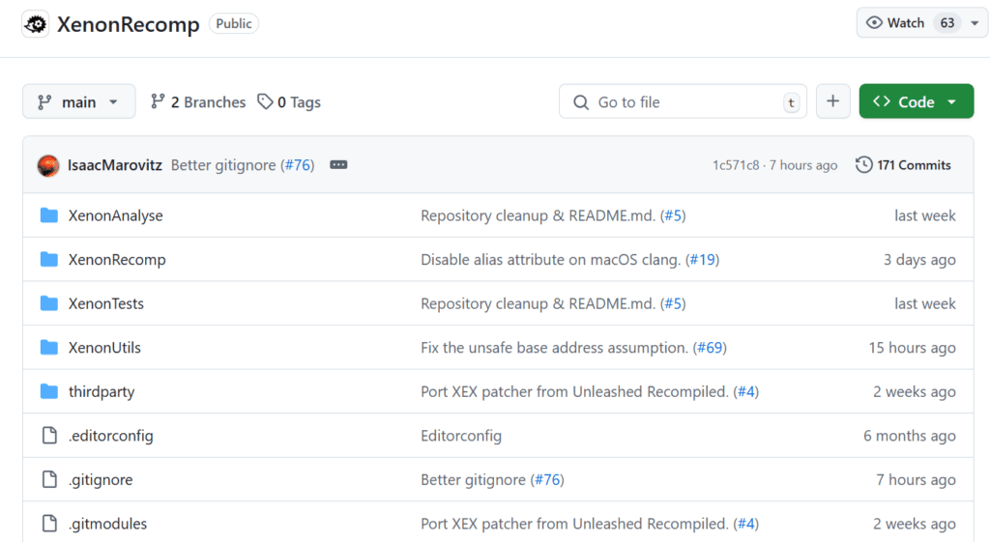Screen dimensions: 990x542
Task: Click the 63 watchers count badge
Action: [947, 23]
